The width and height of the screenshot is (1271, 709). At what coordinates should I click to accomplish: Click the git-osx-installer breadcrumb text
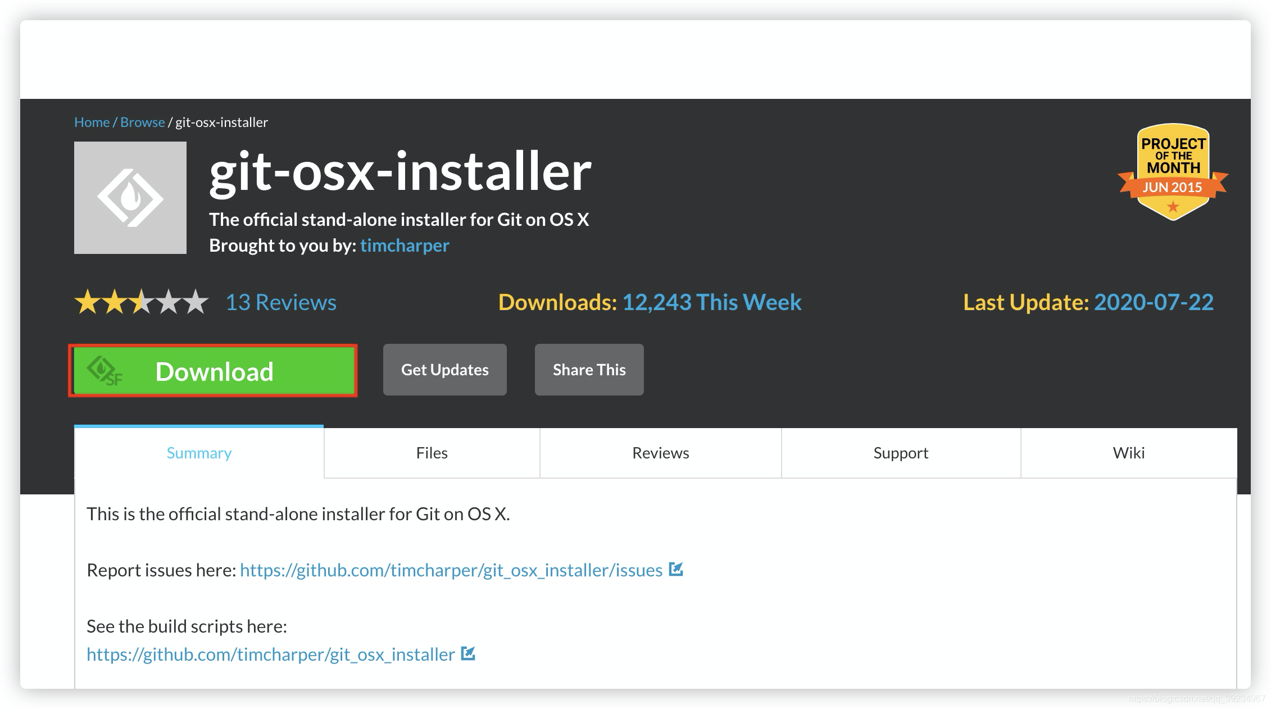(x=221, y=122)
